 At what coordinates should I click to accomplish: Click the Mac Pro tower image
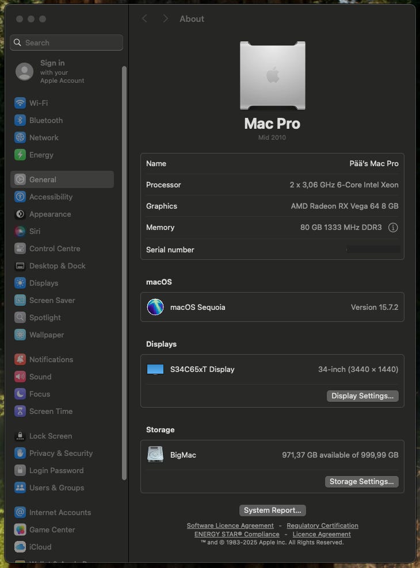(273, 75)
